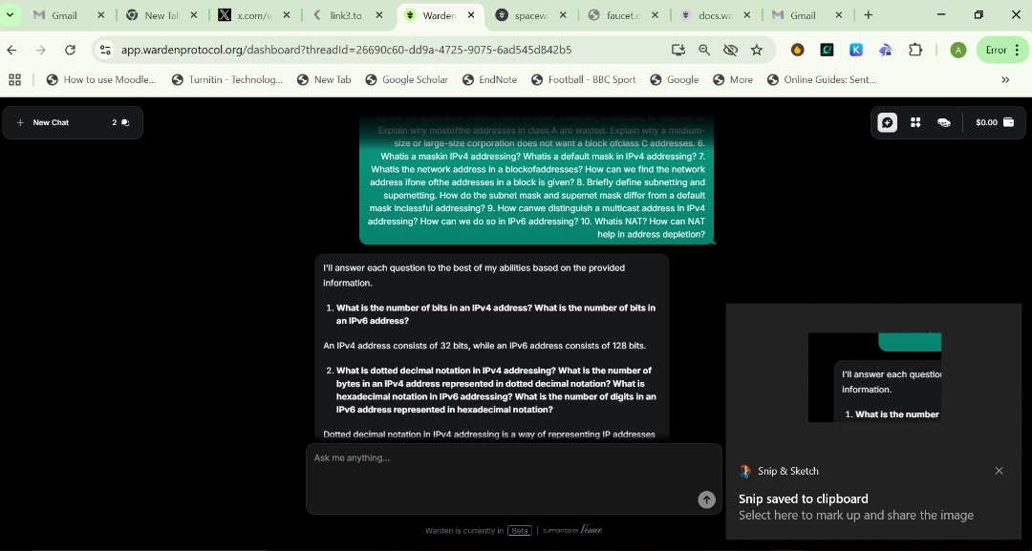This screenshot has height=551, width=1032.
Task: Close the x.com tab
Action: pyautogui.click(x=287, y=15)
